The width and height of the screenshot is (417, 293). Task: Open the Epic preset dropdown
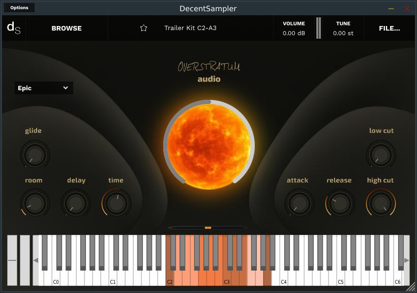click(44, 88)
